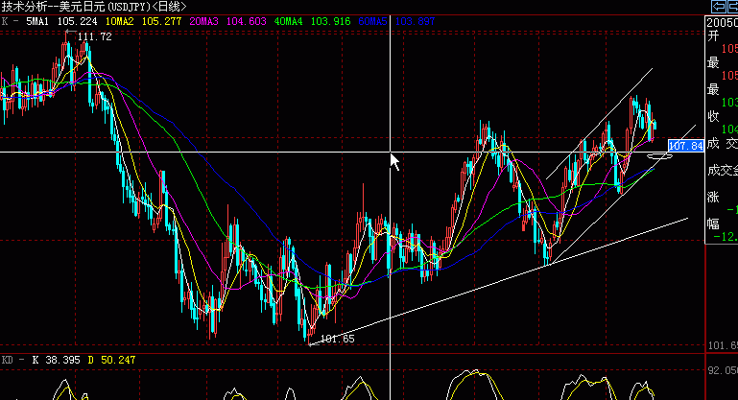738x400 pixels.
Task: Select the blue 60MA5 103.897 label
Action: coord(396,22)
